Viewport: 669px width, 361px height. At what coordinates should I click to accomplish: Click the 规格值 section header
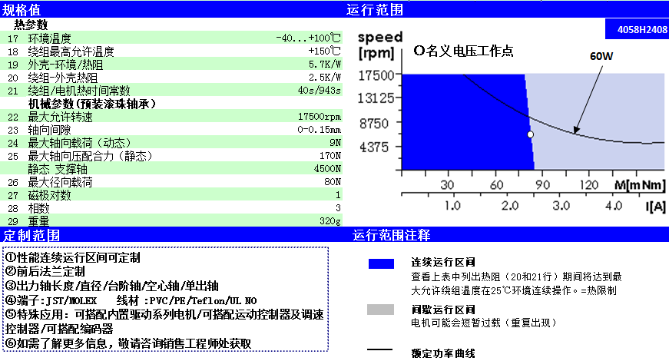(22, 10)
